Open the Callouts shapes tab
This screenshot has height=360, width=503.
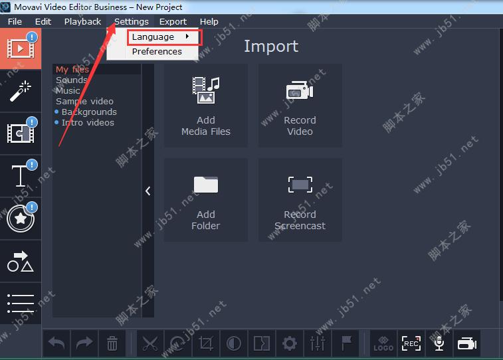(x=21, y=261)
